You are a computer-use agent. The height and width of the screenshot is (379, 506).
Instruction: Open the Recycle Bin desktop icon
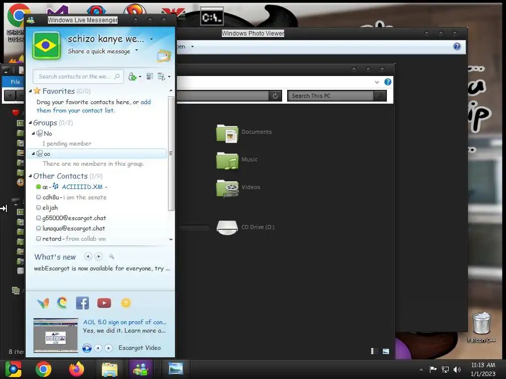point(481,327)
